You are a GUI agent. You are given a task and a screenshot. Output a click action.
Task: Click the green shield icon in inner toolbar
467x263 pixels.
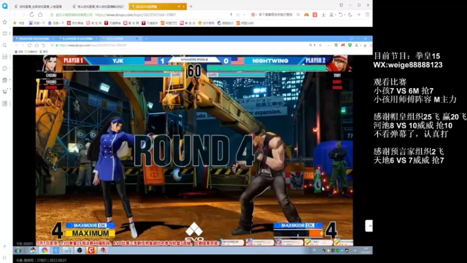[350, 46]
